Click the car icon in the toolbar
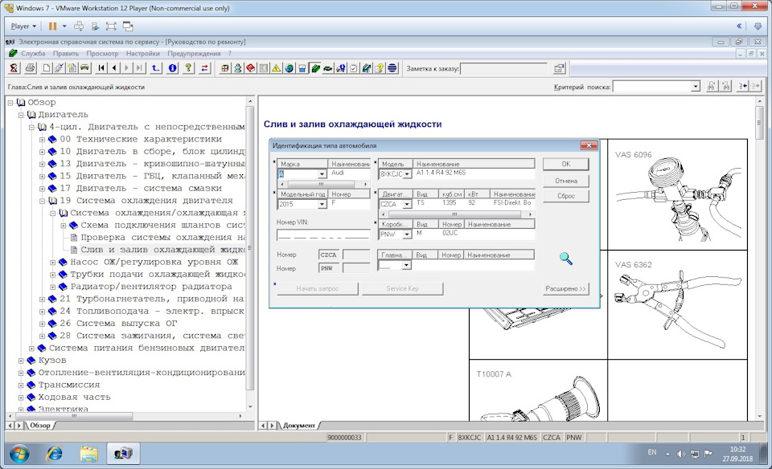Image resolution: width=772 pixels, height=469 pixels. [84, 68]
